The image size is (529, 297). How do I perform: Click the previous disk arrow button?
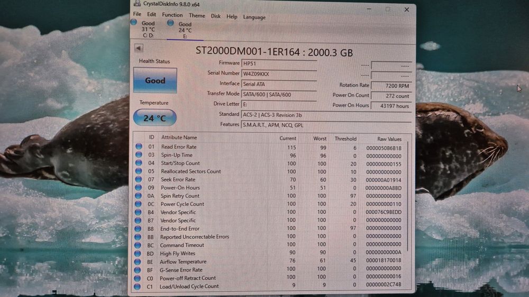point(138,48)
